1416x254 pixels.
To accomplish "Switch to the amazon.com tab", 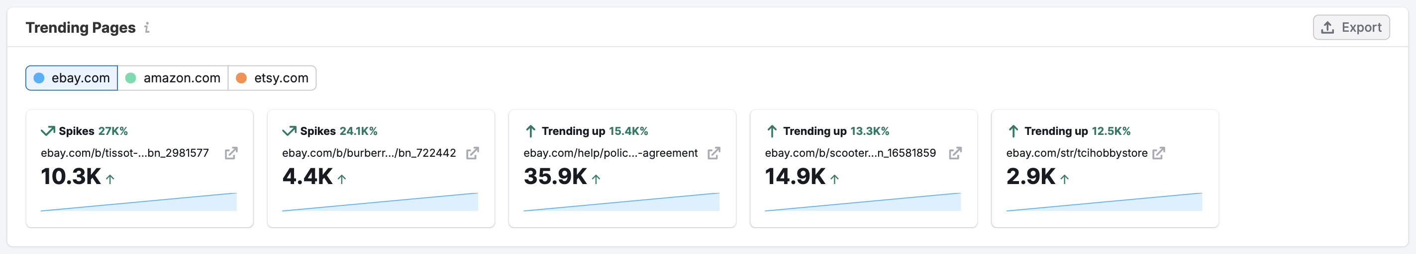I will coord(173,78).
